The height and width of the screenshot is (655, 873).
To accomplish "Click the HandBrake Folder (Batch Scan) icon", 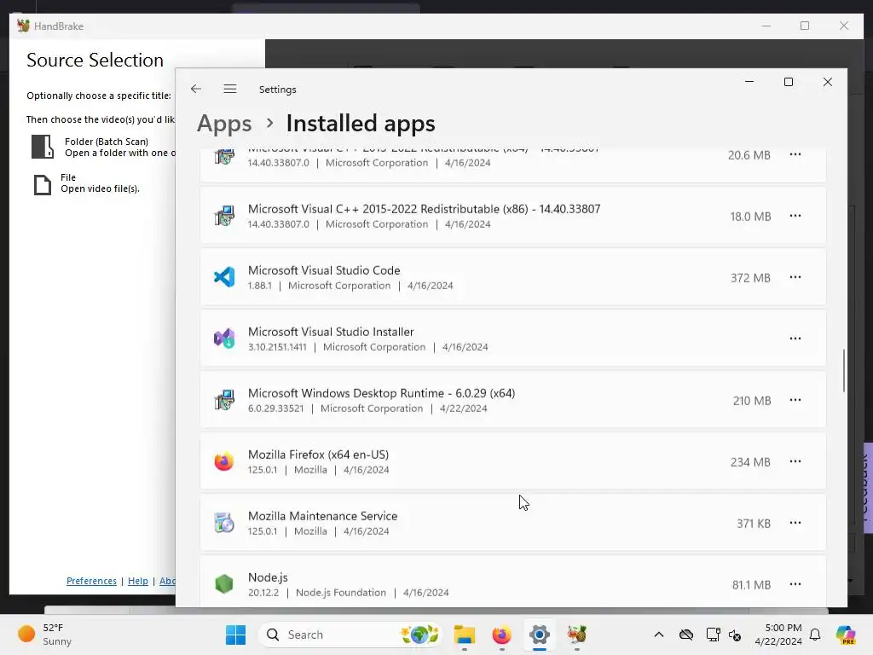I will [x=43, y=147].
